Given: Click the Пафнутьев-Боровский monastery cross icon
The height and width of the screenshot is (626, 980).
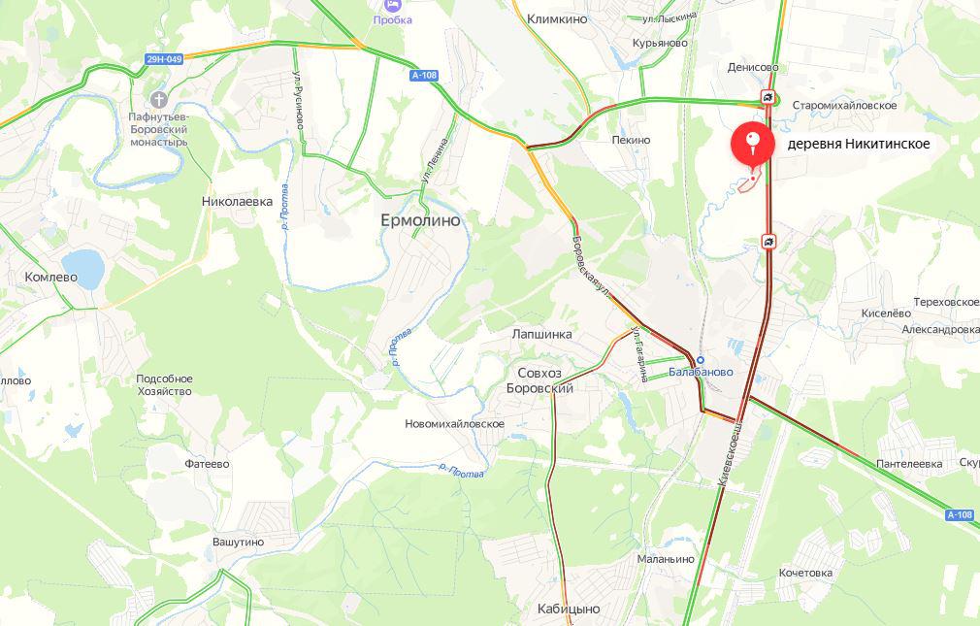Looking at the screenshot, I should (x=159, y=99).
